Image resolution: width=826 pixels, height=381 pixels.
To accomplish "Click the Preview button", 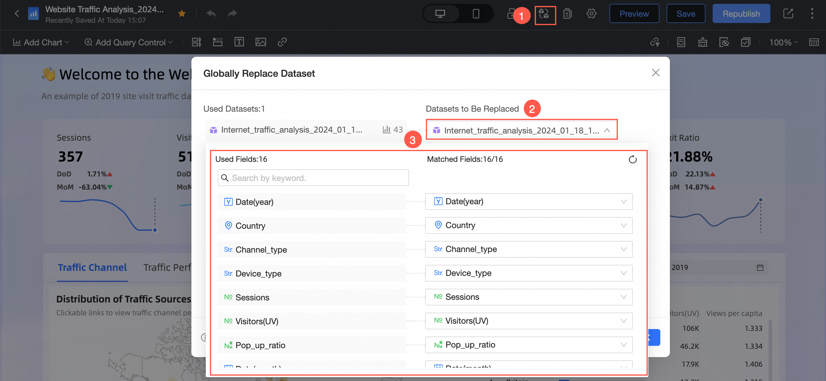I will pos(634,14).
